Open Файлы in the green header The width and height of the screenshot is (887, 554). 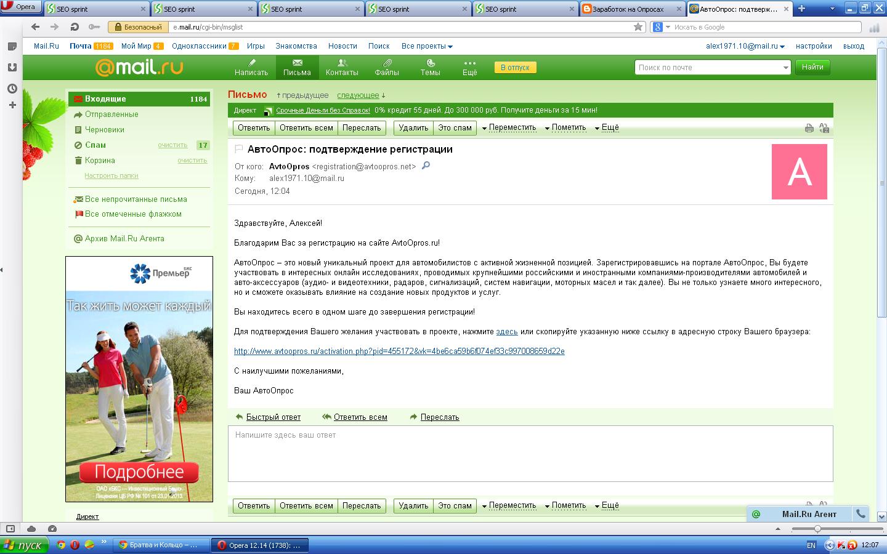click(387, 67)
